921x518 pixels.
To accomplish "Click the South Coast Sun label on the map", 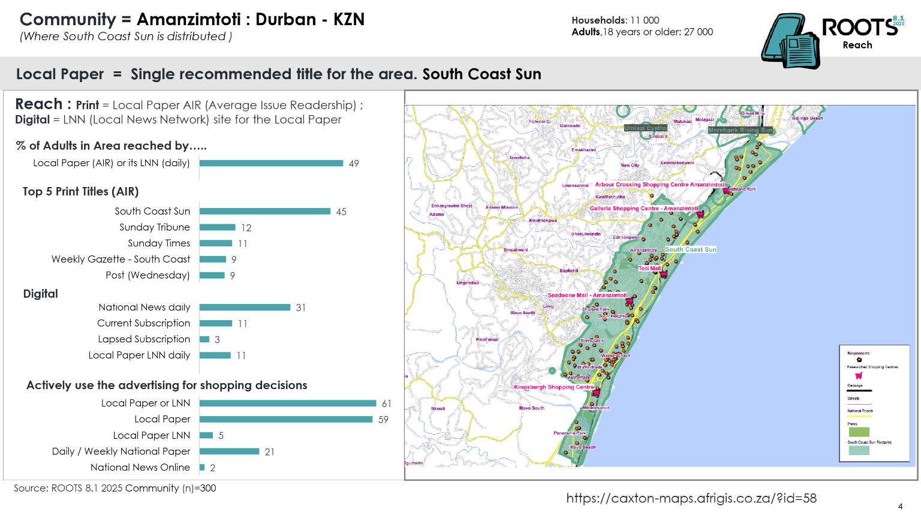I will tap(690, 249).
